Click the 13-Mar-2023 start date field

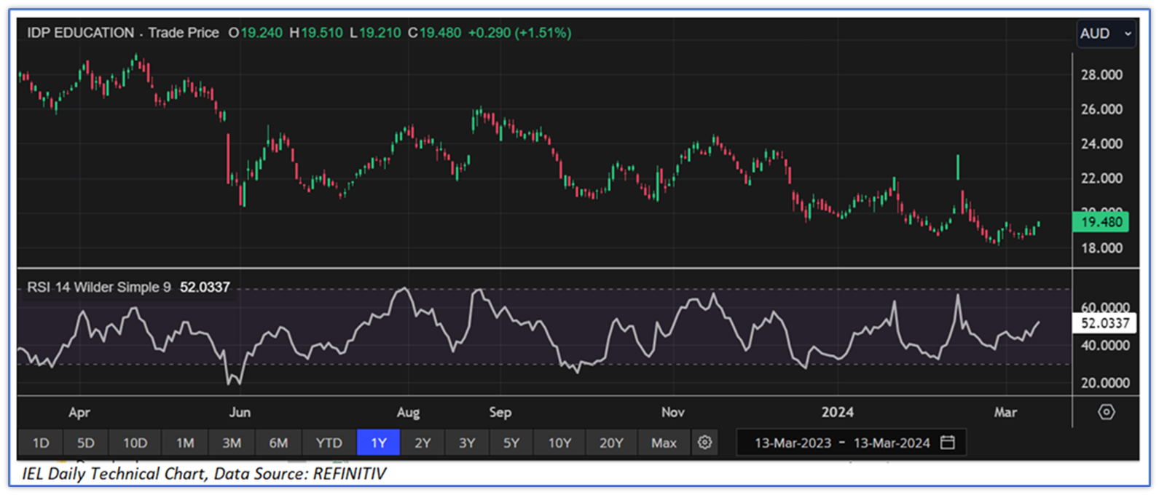(793, 443)
